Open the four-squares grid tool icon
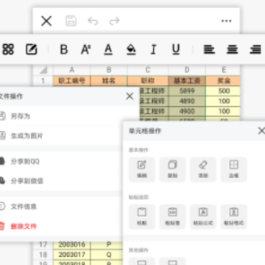Viewport: 265px width, 265px height. 8,49
